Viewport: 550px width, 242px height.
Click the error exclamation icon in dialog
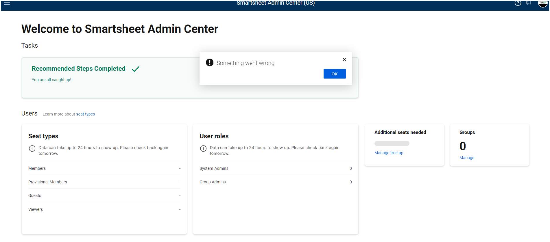point(210,62)
